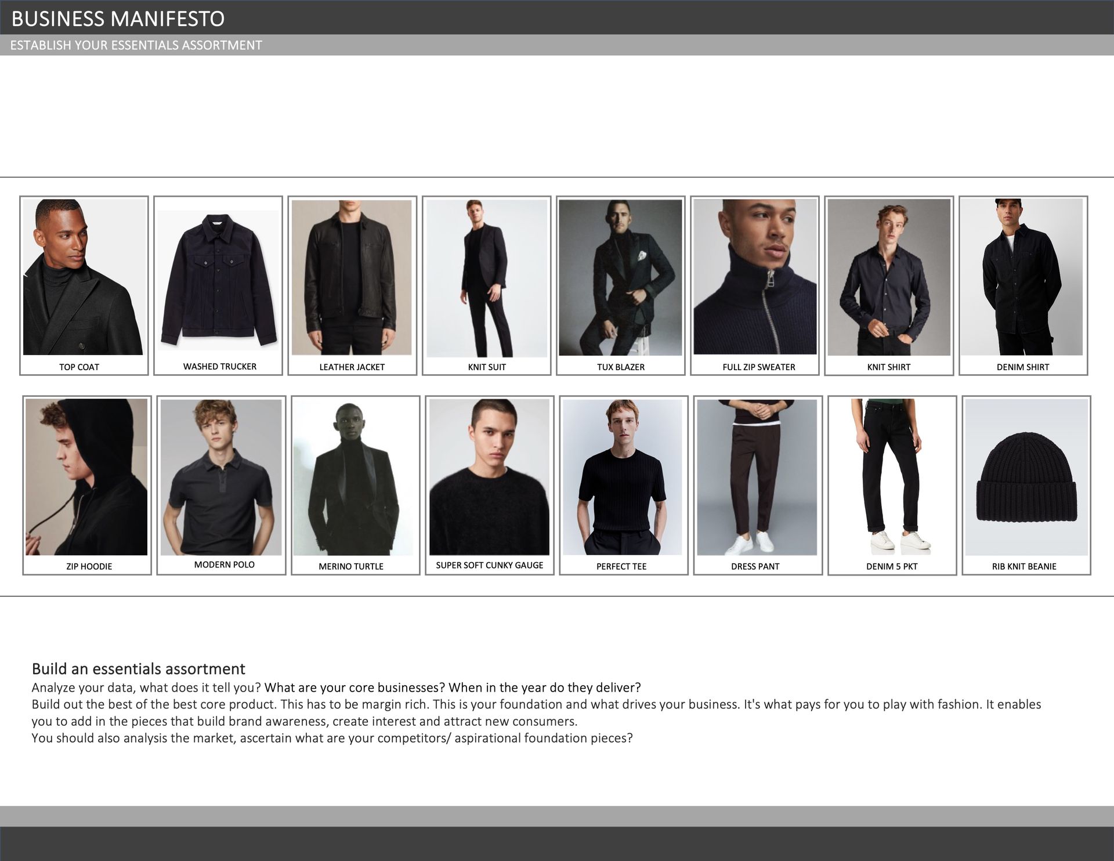Viewport: 1114px width, 861px height.
Task: Select the Tux Blazer picture
Action: pyautogui.click(x=620, y=277)
